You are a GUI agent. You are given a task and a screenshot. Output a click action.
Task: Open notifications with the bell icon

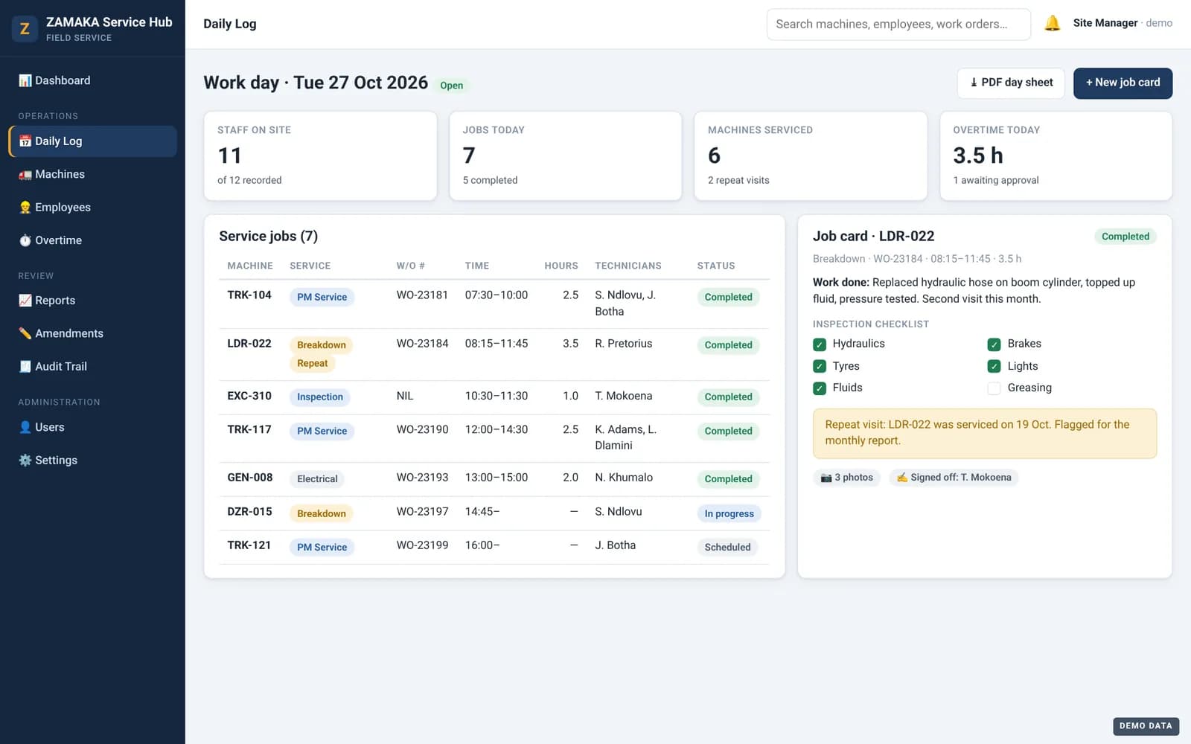[1052, 23]
